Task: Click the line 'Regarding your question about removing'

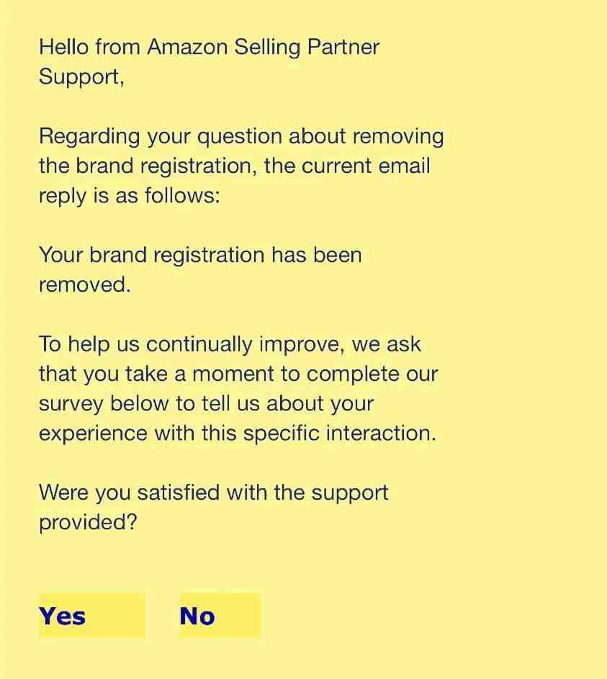Action: 241,137
